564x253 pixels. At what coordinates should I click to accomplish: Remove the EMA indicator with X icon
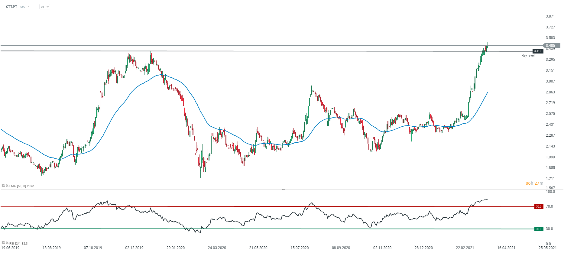pyautogui.click(x=7, y=186)
